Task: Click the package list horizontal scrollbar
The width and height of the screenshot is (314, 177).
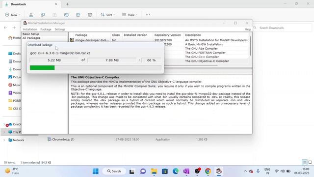Action: click(191, 65)
